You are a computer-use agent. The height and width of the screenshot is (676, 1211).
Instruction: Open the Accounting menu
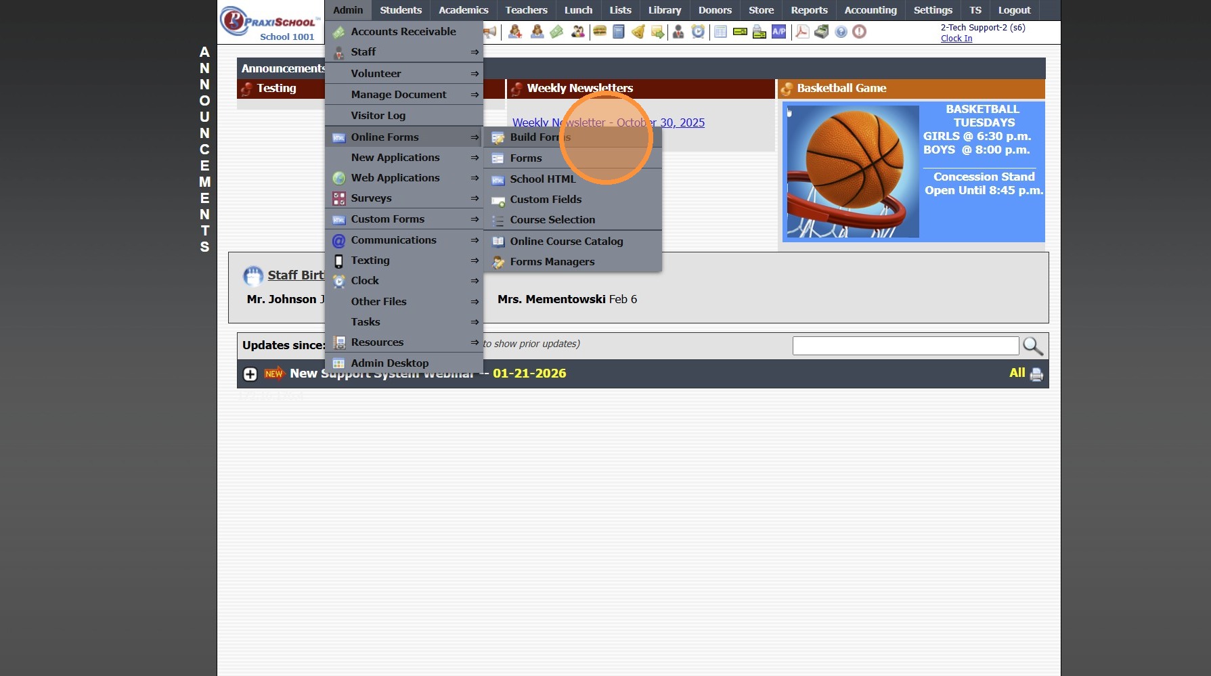pos(871,10)
